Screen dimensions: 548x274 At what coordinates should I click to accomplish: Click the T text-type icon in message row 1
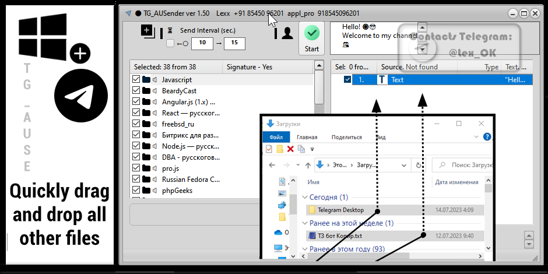[382, 80]
